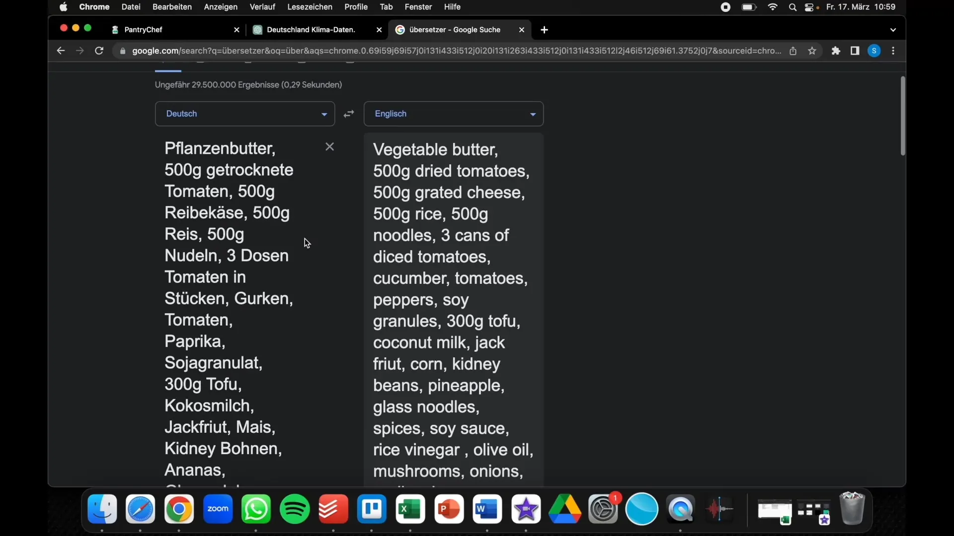Open the Chrome profile avatar
The image size is (954, 536).
[x=874, y=51]
